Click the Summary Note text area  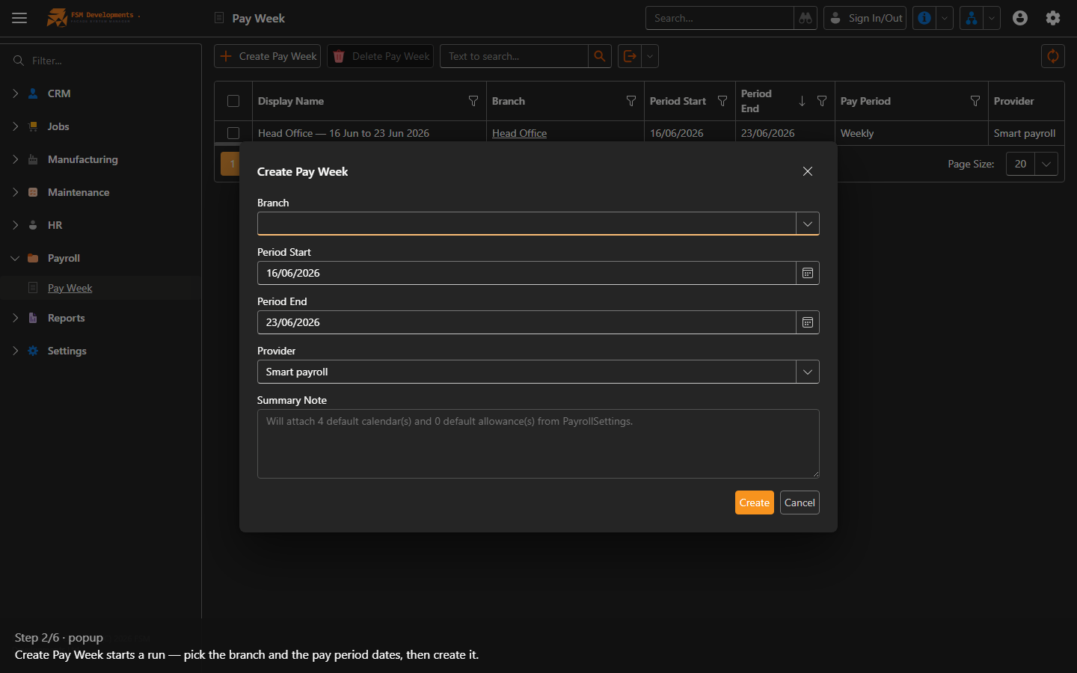point(538,443)
